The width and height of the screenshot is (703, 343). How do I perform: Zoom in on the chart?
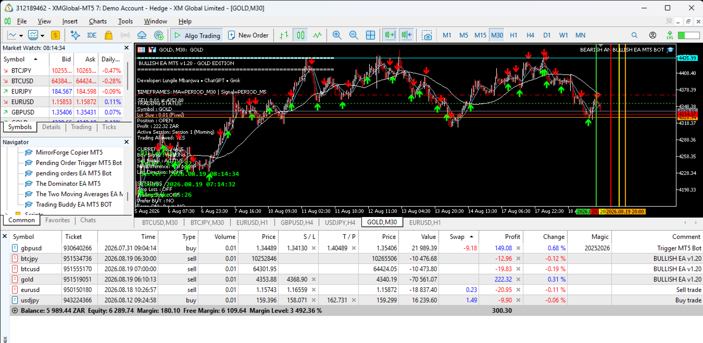coord(337,35)
